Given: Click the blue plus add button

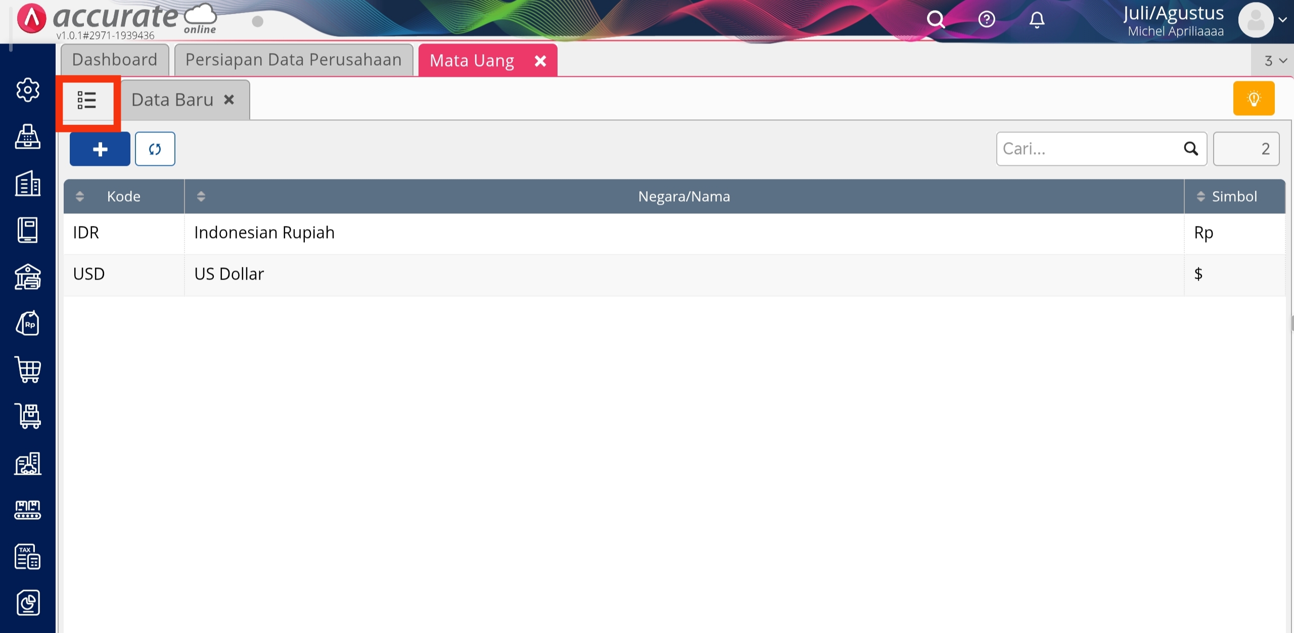Looking at the screenshot, I should [x=100, y=149].
